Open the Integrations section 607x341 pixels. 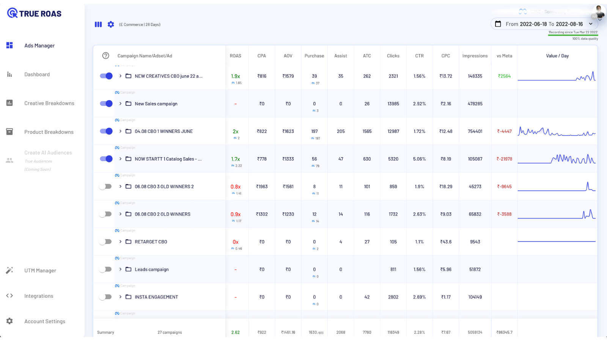pos(38,296)
